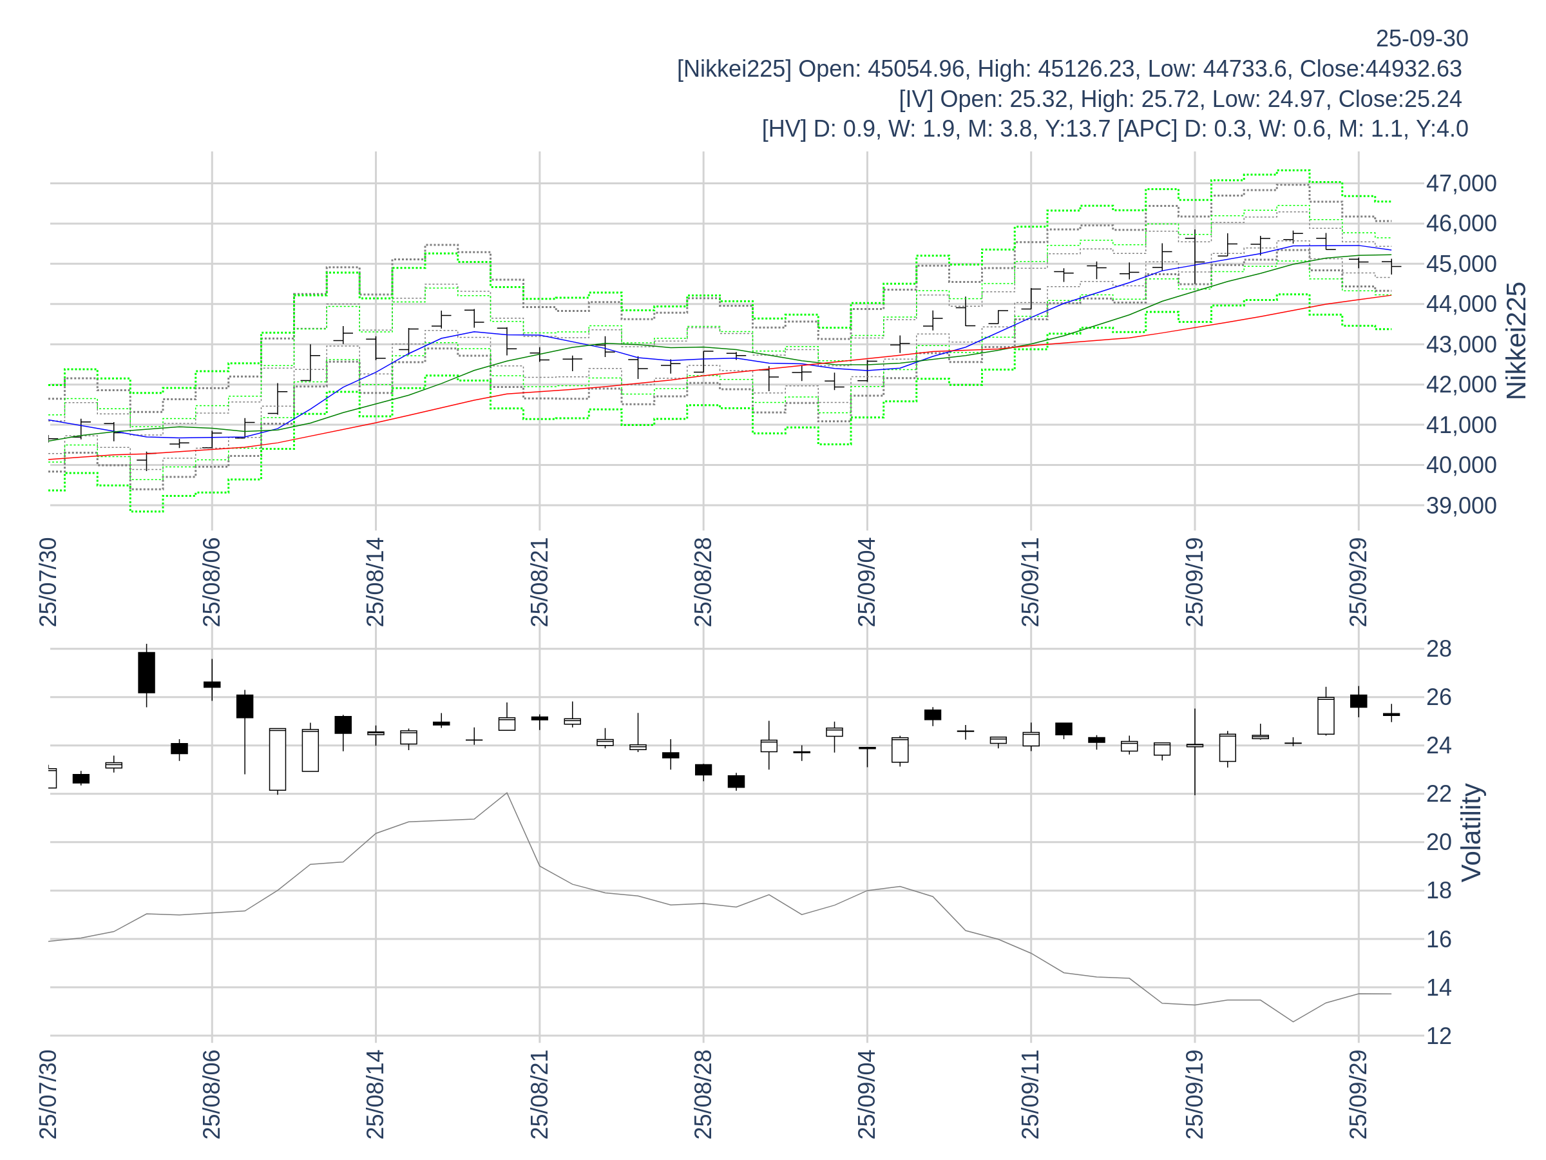Viewport: 1546px width, 1160px height.
Task: Click lower chart 25/09/29 date label
Action: (x=1358, y=1094)
